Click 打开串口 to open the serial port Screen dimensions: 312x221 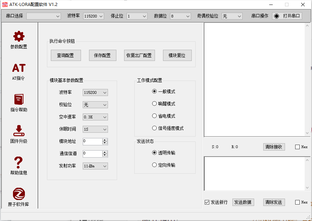[287, 15]
